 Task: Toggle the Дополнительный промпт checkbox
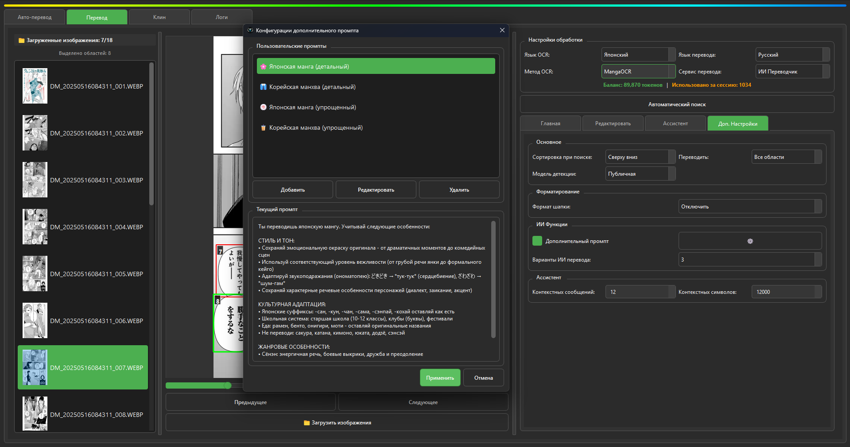pyautogui.click(x=537, y=241)
